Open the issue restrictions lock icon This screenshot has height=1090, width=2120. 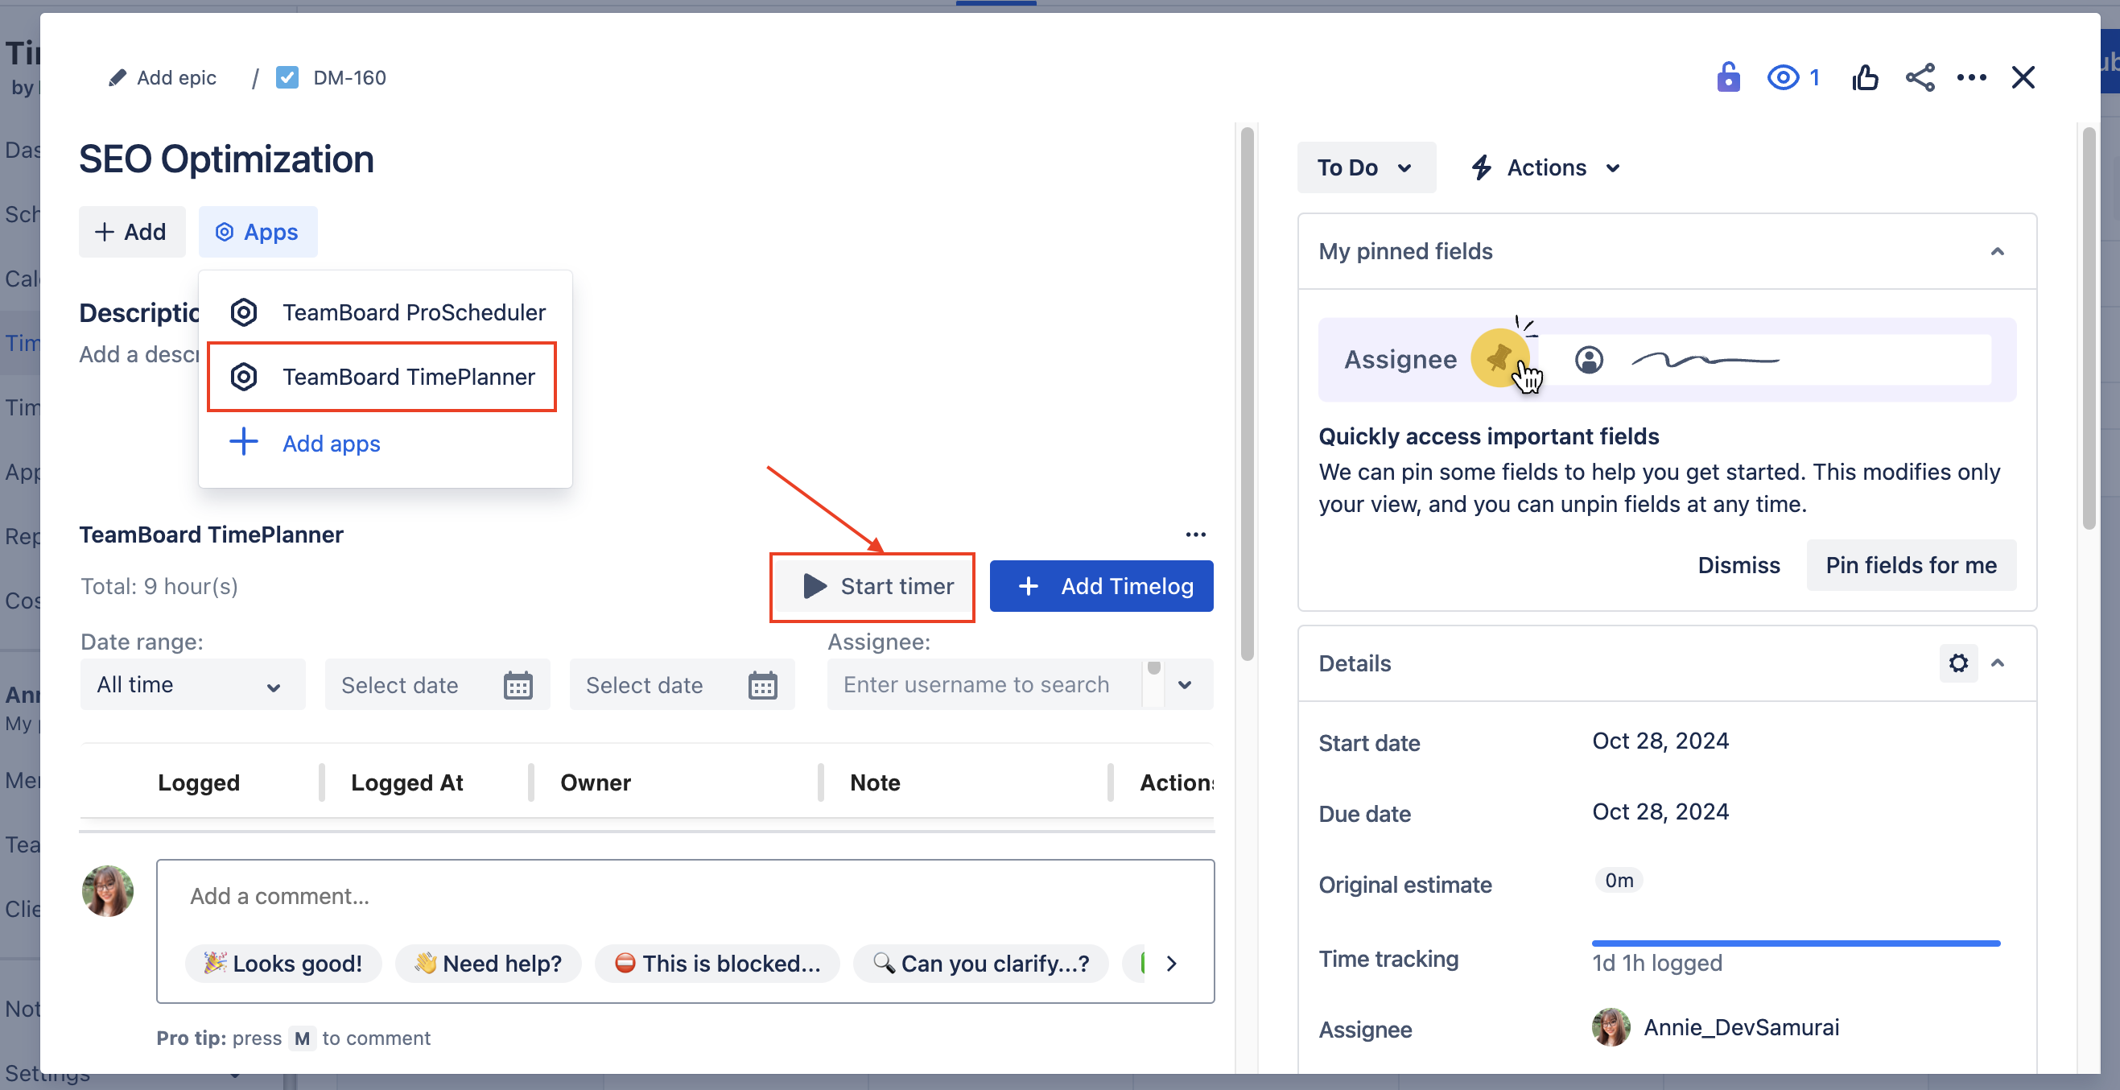(x=1728, y=77)
